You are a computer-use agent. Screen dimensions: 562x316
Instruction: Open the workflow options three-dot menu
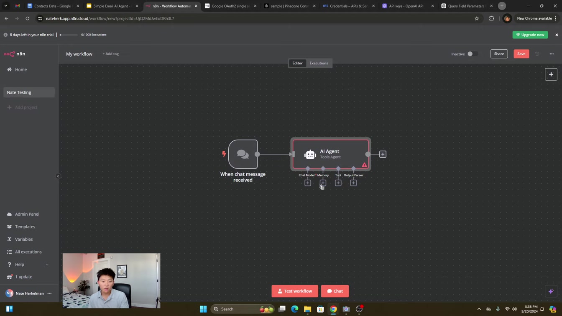pos(552,54)
